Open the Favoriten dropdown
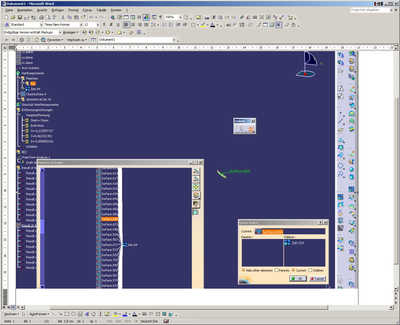This screenshot has width=400, height=325. 55,40
